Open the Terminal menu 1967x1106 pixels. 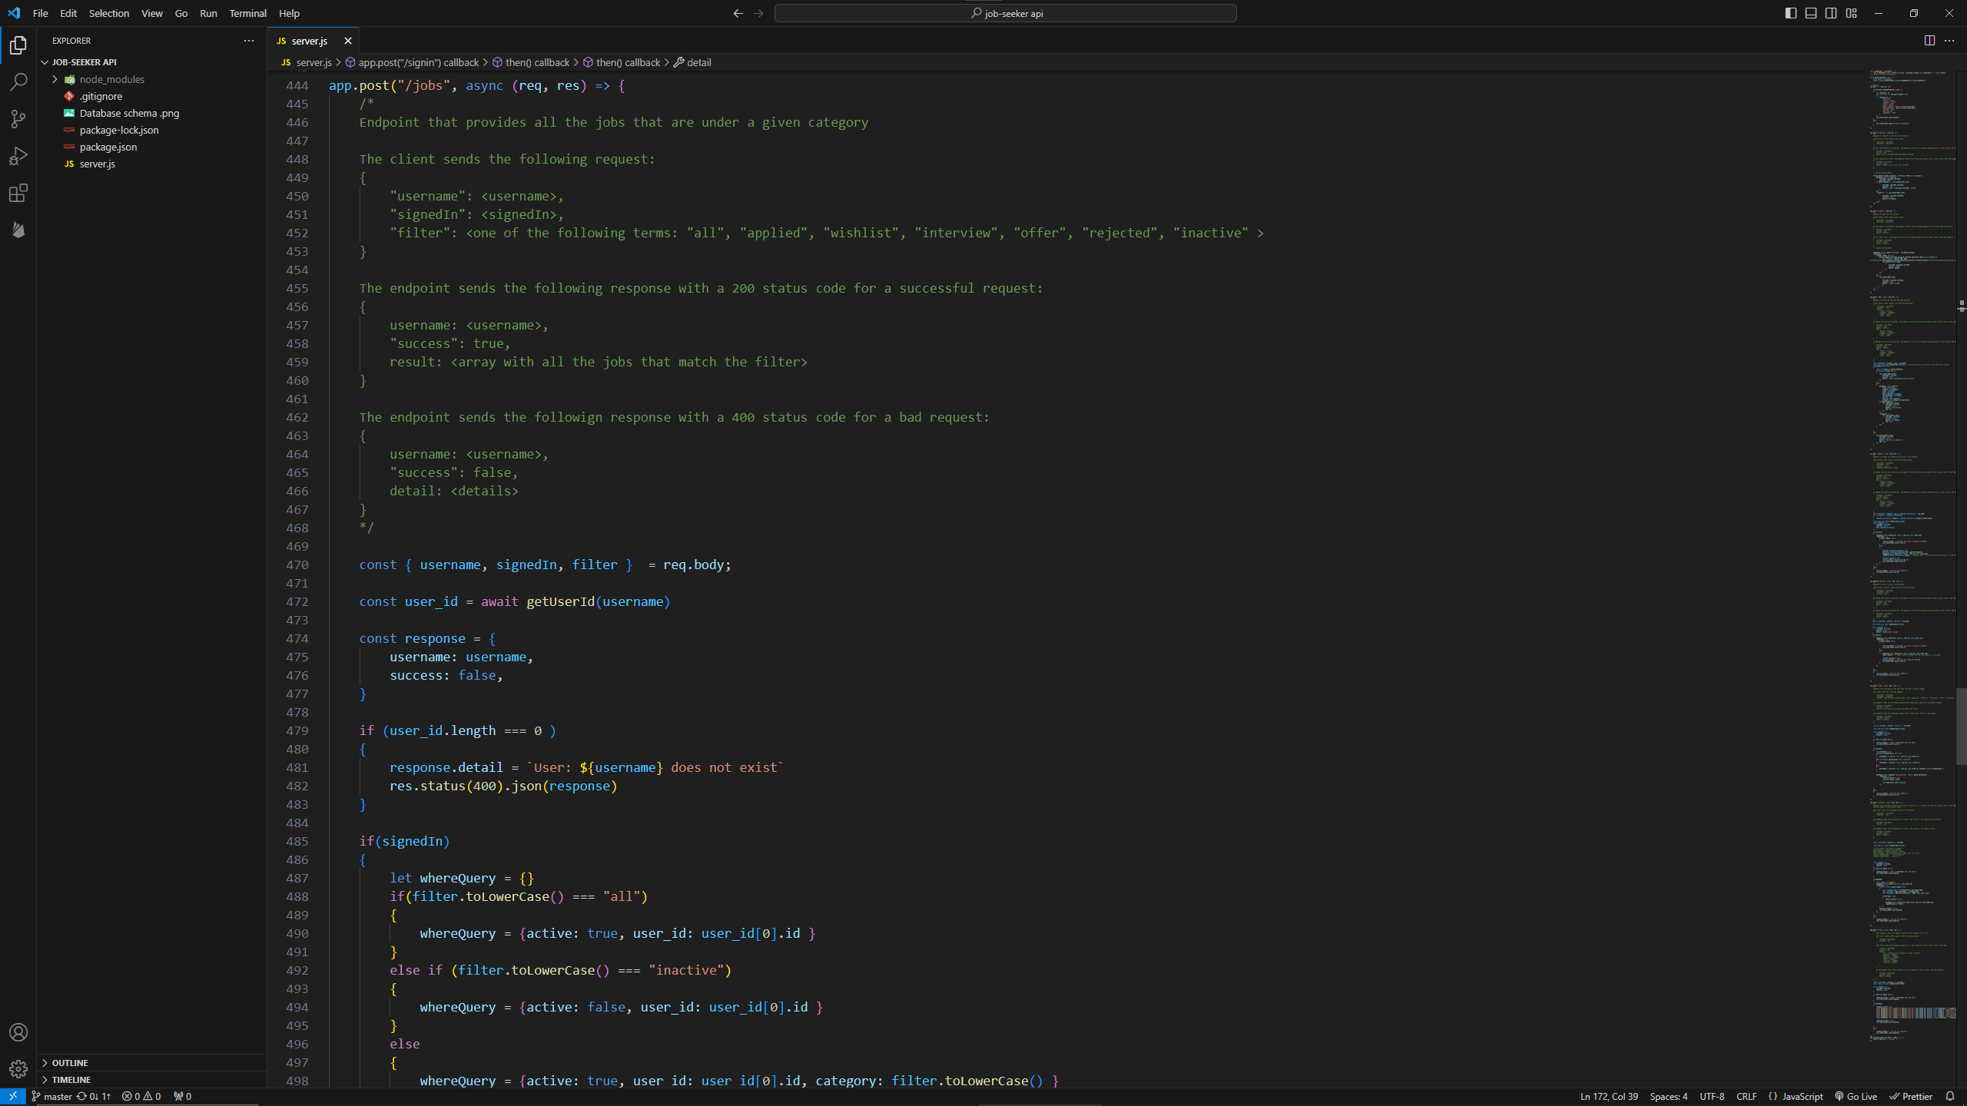[x=247, y=13]
